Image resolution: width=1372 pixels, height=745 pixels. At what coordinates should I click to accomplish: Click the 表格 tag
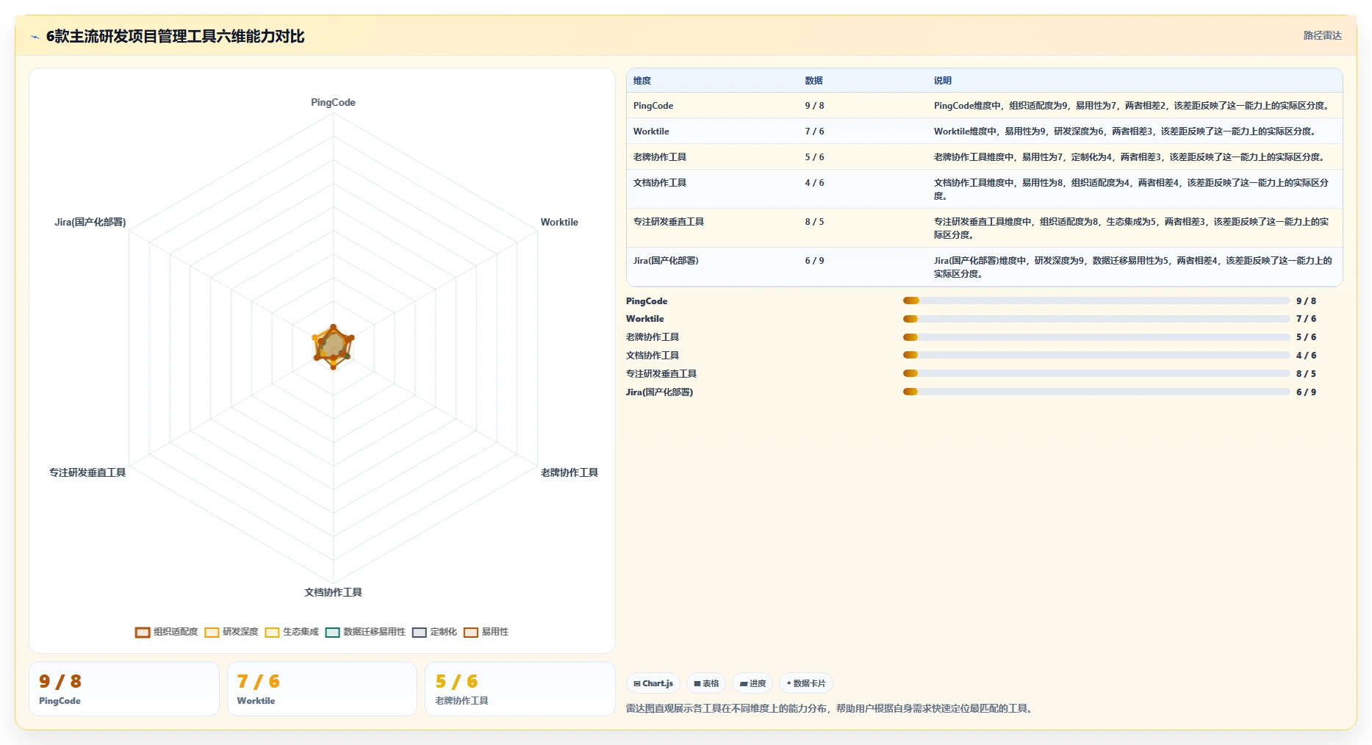point(706,683)
